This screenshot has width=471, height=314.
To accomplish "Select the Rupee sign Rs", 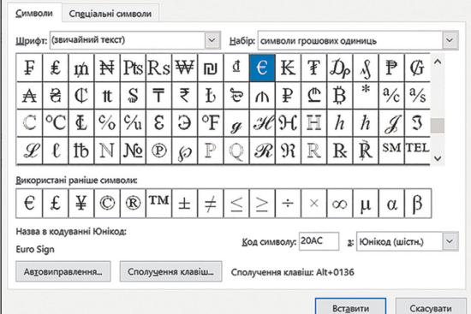I will [x=158, y=68].
